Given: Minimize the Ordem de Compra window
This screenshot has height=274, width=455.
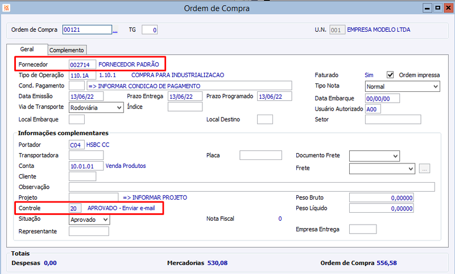Looking at the screenshot, I should 427,8.
